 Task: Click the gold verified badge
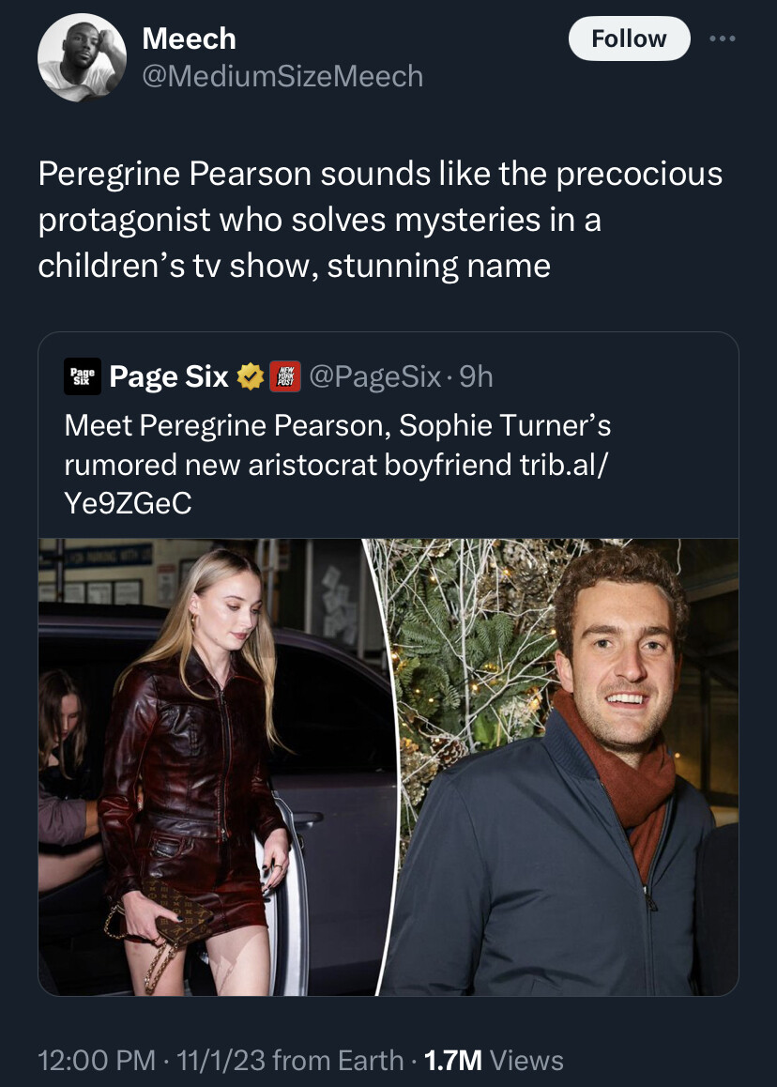coord(250,376)
